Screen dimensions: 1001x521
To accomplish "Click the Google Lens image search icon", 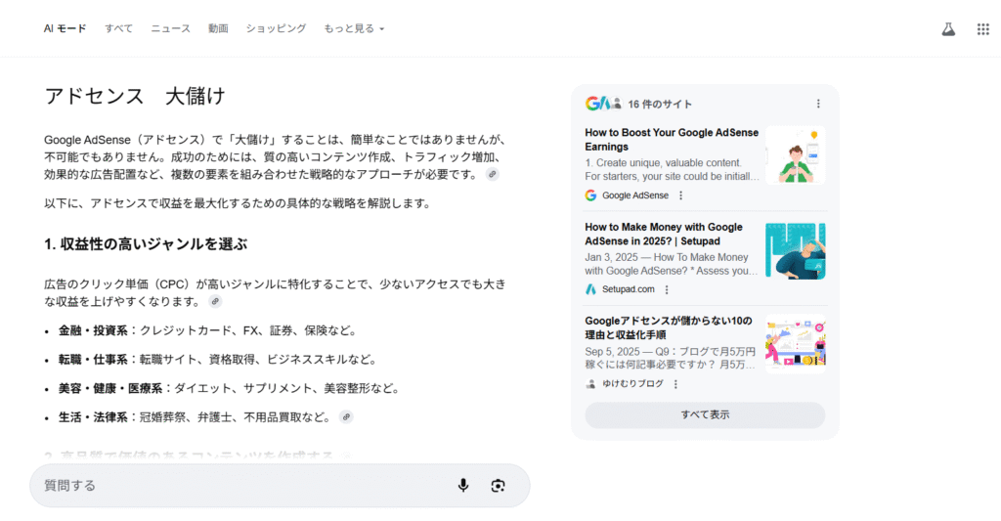I will click(x=499, y=486).
